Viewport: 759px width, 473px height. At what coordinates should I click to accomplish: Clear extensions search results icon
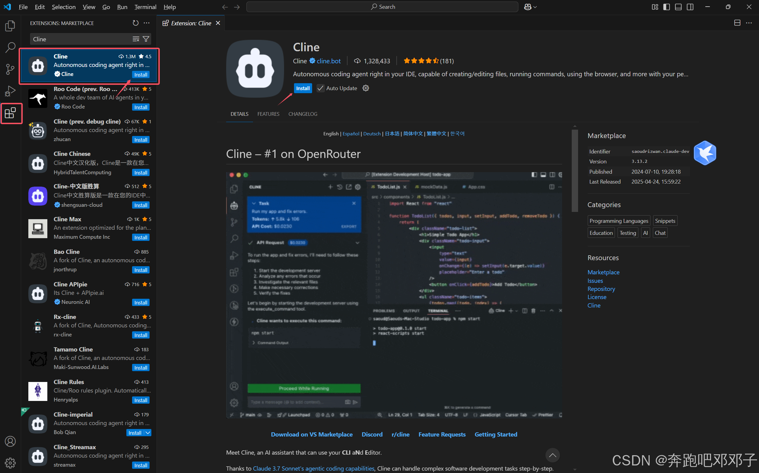point(136,39)
